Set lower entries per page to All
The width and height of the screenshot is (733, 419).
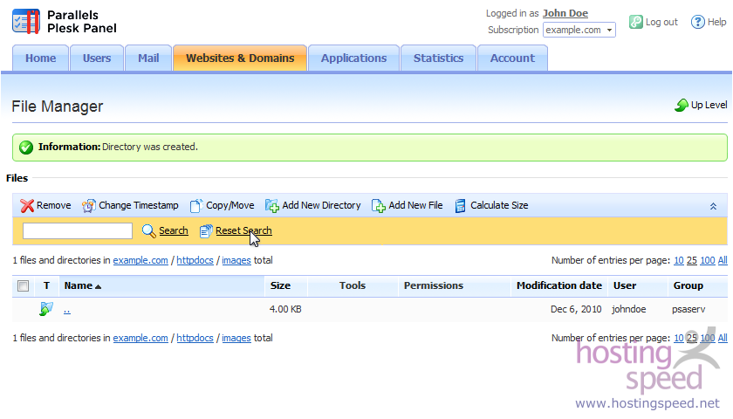723,338
